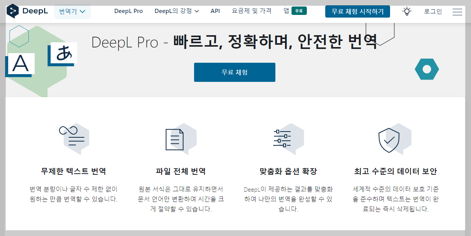Screen dimensions: 471x236
Task: Click the document translation icon
Action: click(180, 138)
